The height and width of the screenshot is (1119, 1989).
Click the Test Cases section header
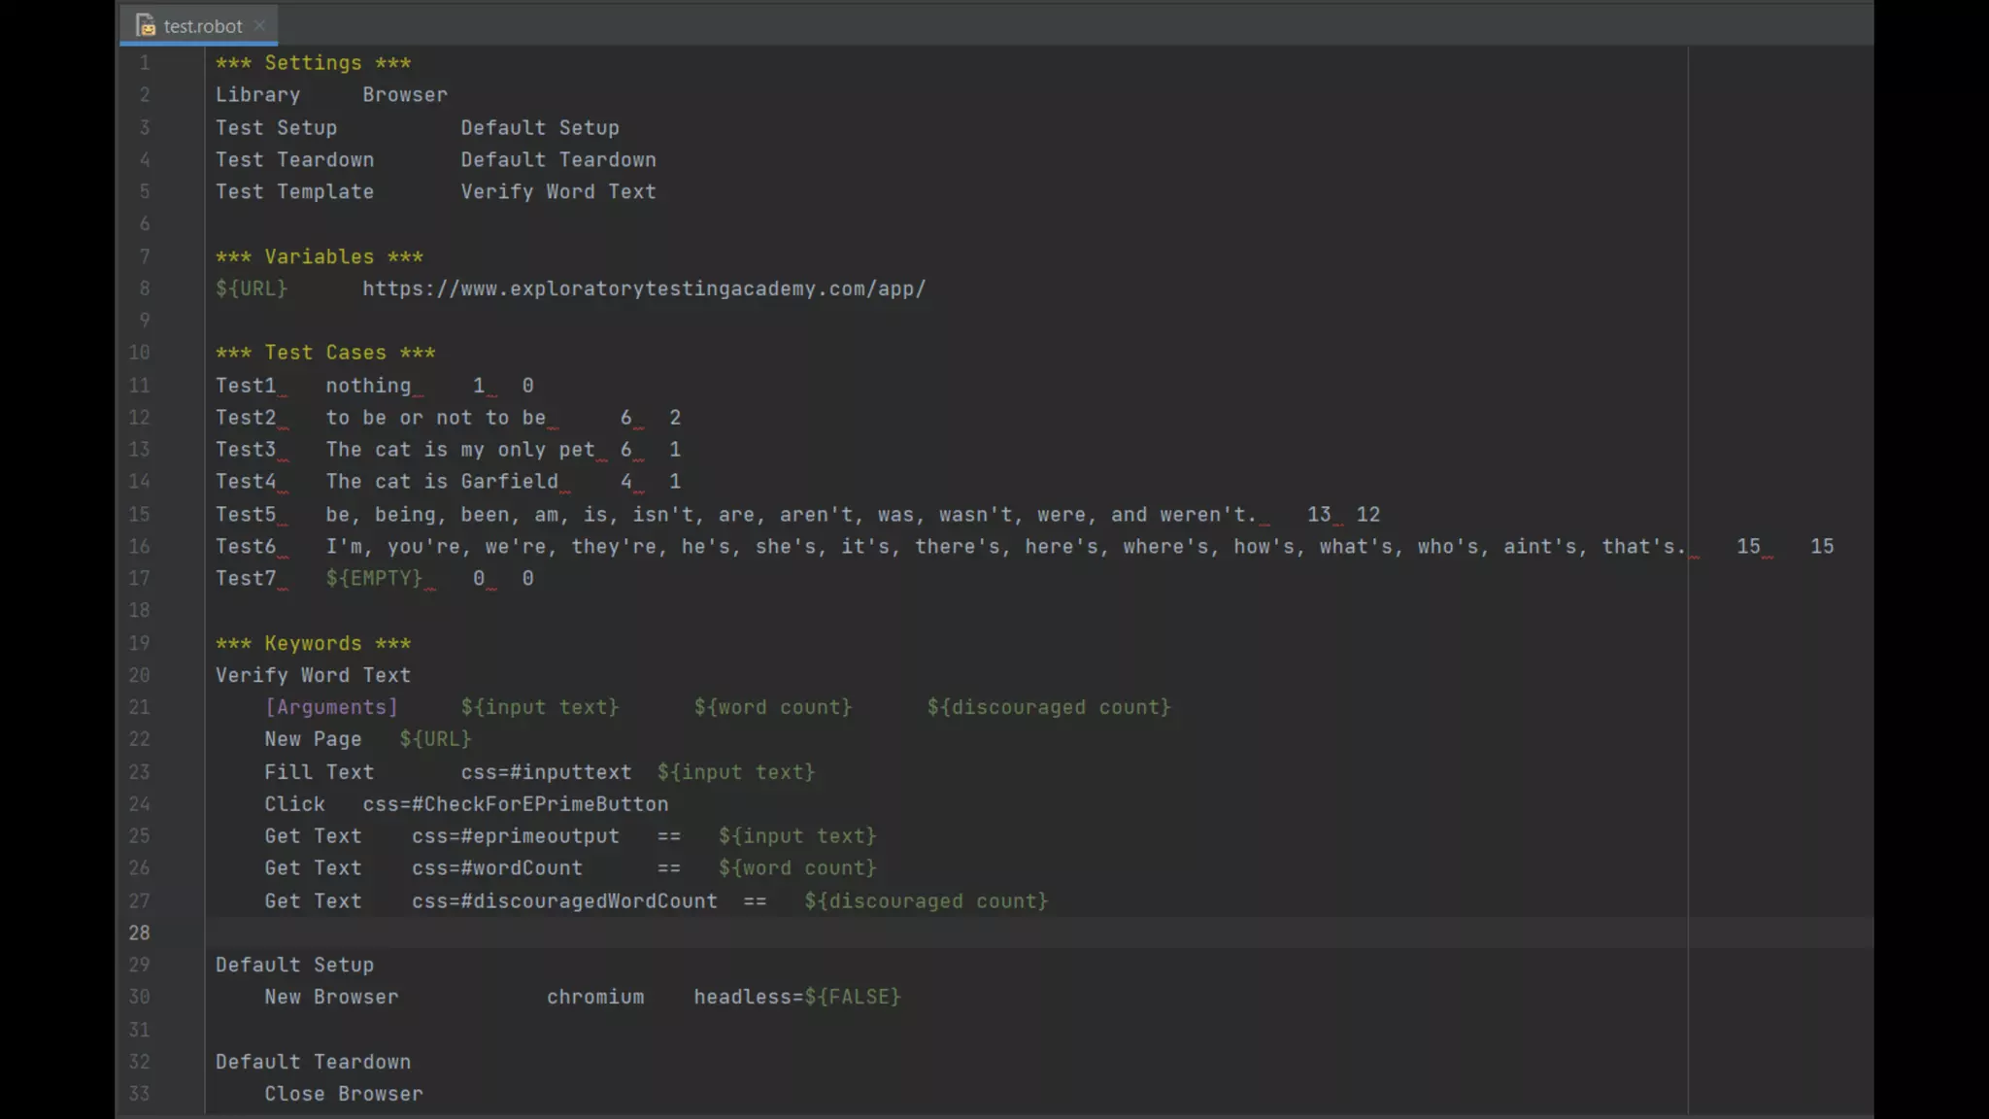[x=324, y=353]
